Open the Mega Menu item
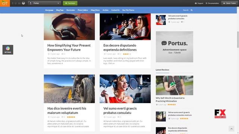The image size is (239, 134). (95, 10)
